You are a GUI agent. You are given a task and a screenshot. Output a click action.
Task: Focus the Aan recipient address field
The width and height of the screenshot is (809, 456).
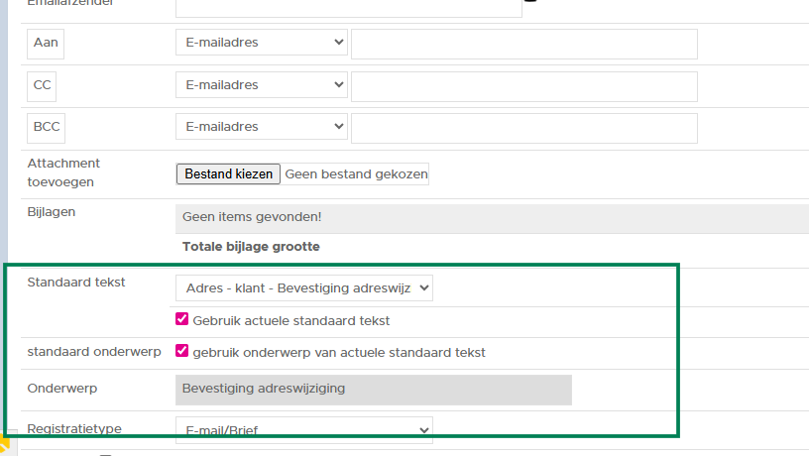523,45
